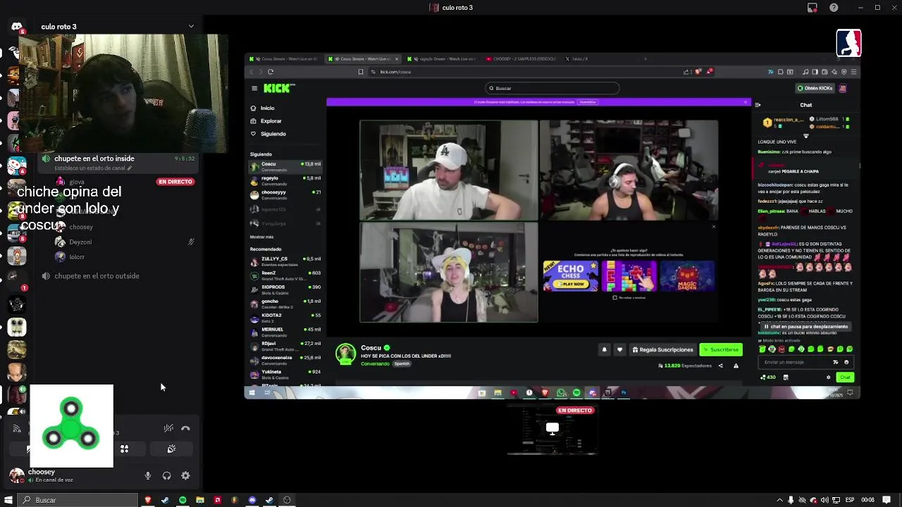
Task: Select 'rageylo' channel in Siguiendo list
Action: [x=285, y=180]
